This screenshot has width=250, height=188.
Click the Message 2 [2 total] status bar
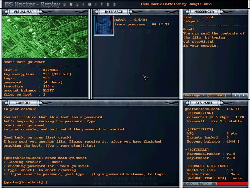(207, 95)
